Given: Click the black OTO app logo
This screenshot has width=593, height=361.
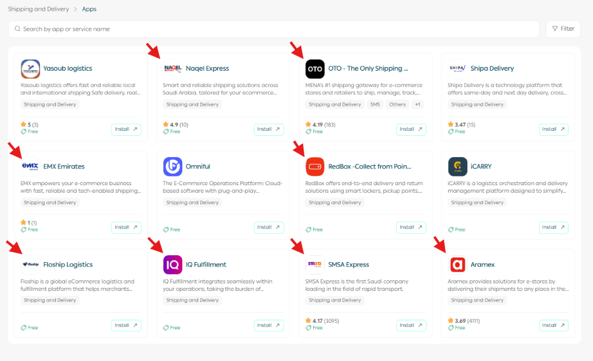Looking at the screenshot, I should click(x=315, y=69).
